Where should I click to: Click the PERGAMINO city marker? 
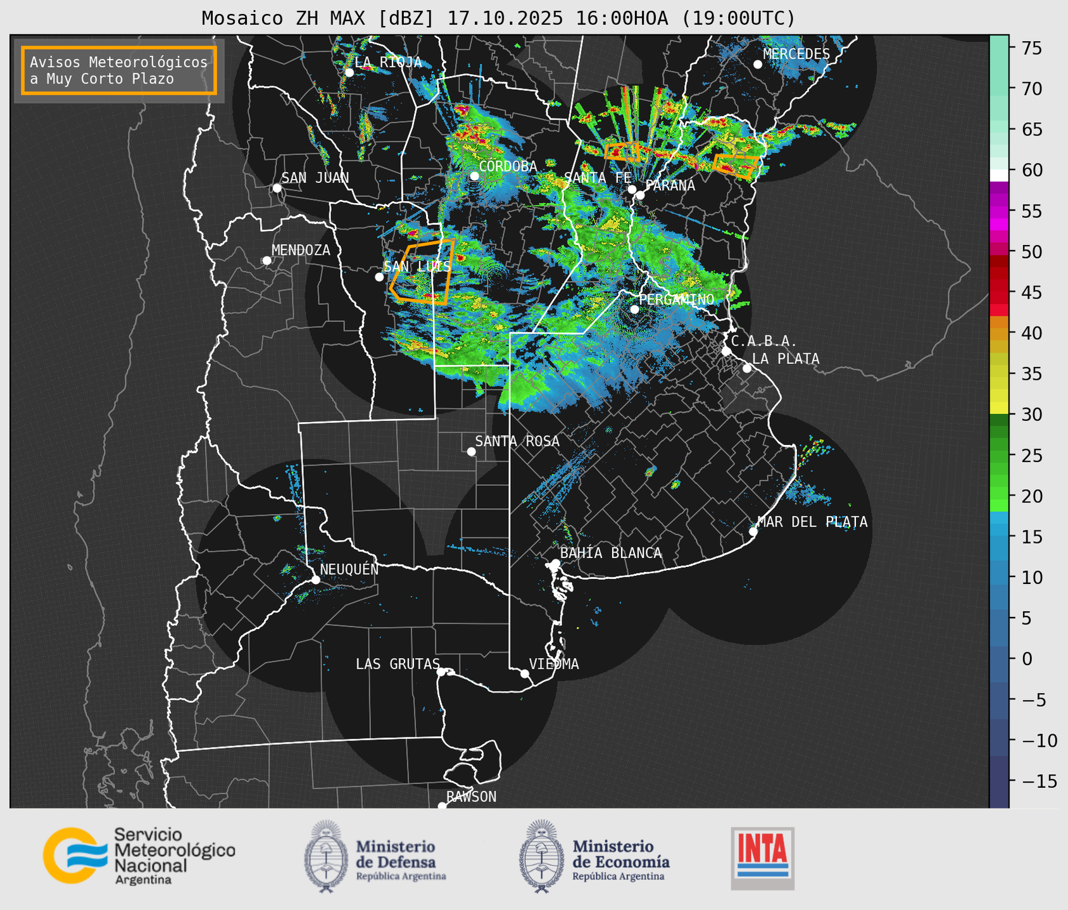(x=634, y=309)
